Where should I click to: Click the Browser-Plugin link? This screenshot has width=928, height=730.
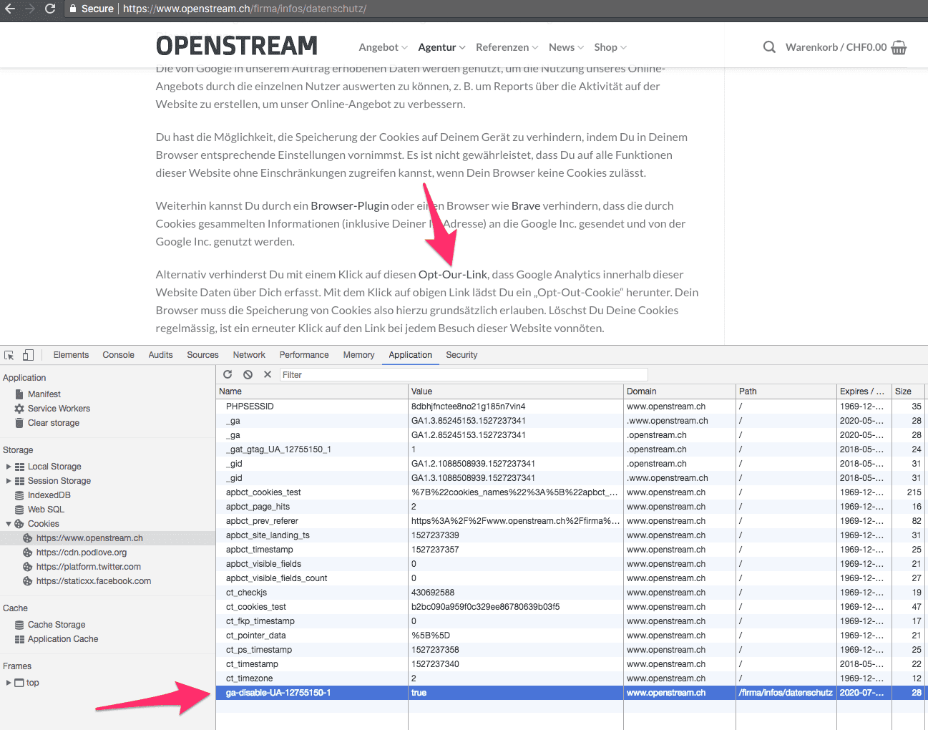(x=349, y=206)
